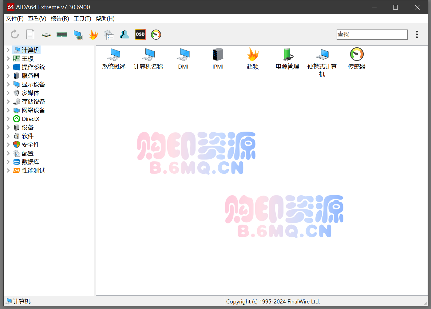The height and width of the screenshot is (309, 431).
Task: Launch the stability test flame toolbar icon
Action: click(x=93, y=34)
